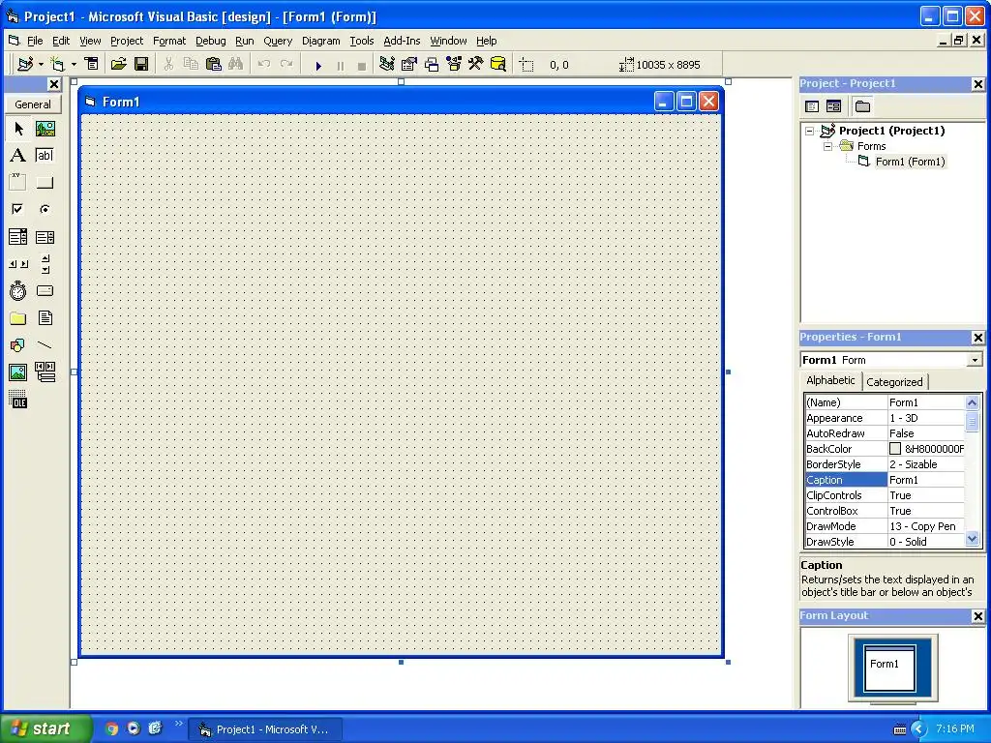The height and width of the screenshot is (743, 991).
Task: Select the OptionButton control tool
Action: [x=45, y=209]
